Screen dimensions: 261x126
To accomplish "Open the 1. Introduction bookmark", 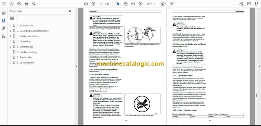I will (25, 25).
